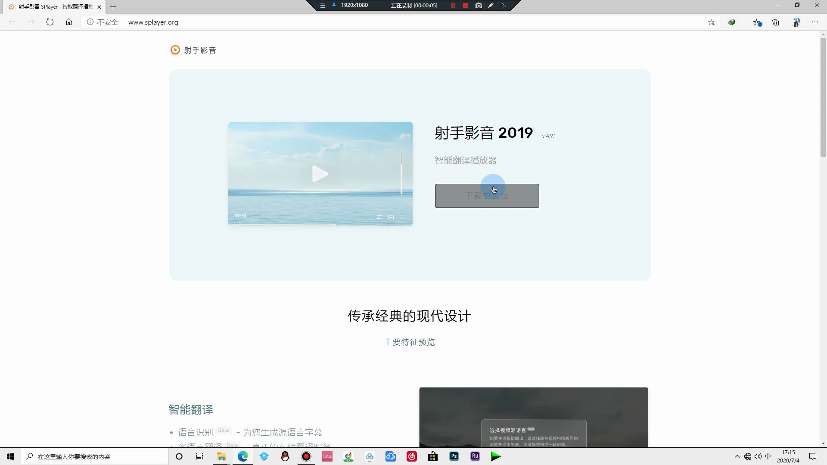Open the Edge settings and more menu
The image size is (827, 465).
click(x=815, y=22)
